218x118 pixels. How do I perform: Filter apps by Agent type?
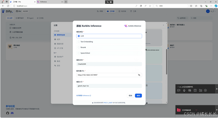(30, 18)
